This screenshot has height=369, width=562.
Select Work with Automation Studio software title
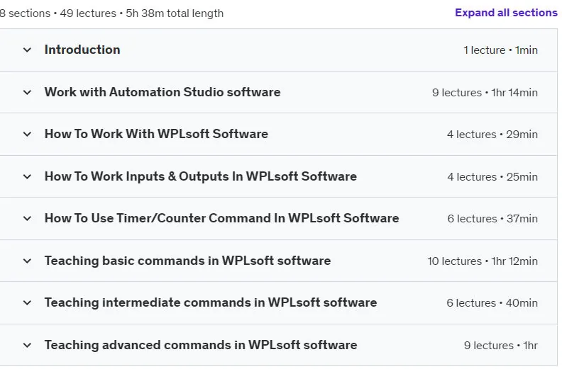tap(162, 92)
